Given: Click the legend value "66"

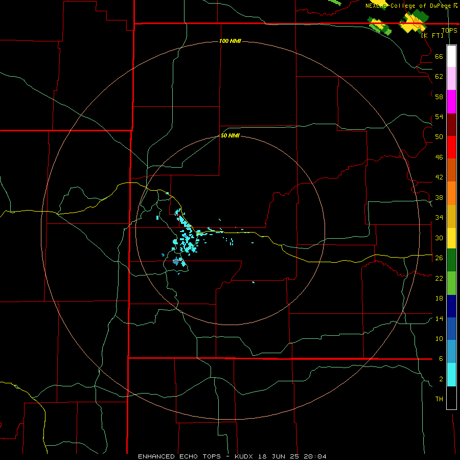Looking at the screenshot, I should tap(439, 56).
